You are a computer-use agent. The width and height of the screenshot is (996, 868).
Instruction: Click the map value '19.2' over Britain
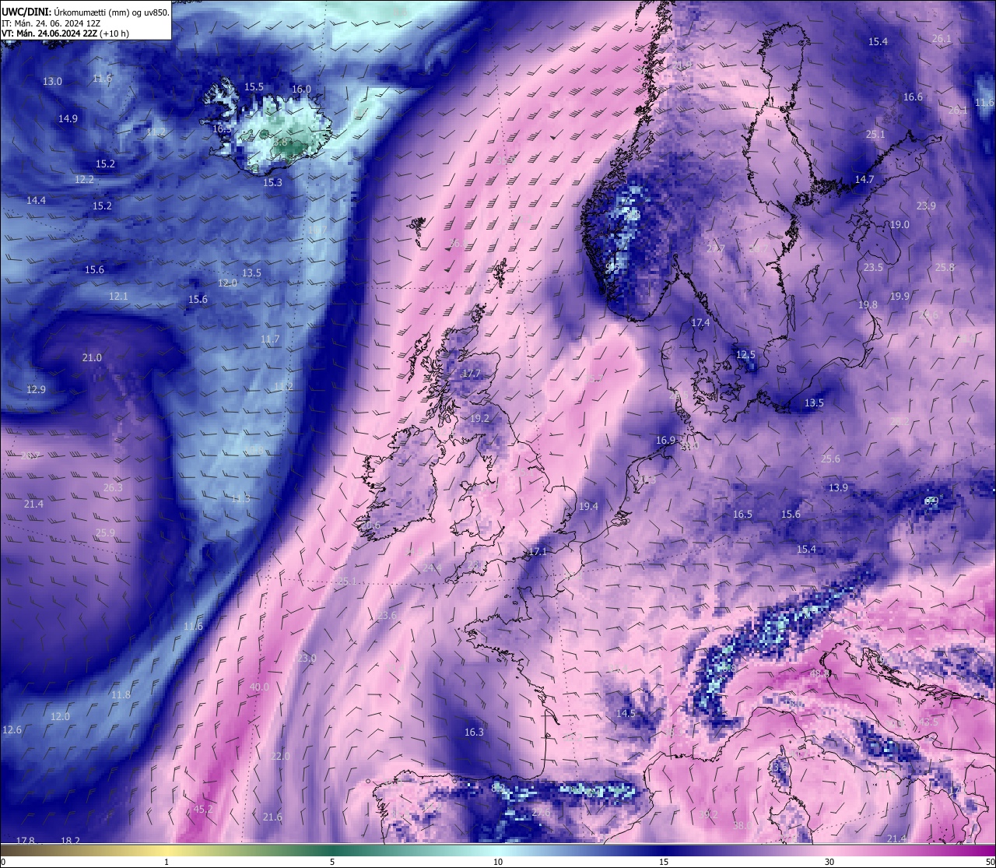[479, 418]
